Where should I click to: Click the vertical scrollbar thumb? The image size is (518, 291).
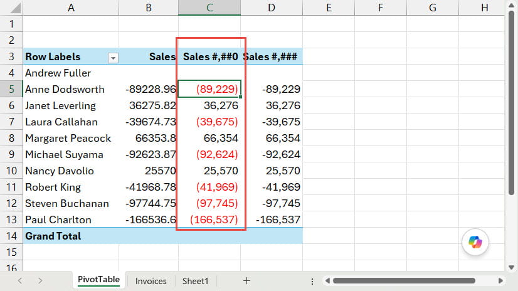point(511,103)
